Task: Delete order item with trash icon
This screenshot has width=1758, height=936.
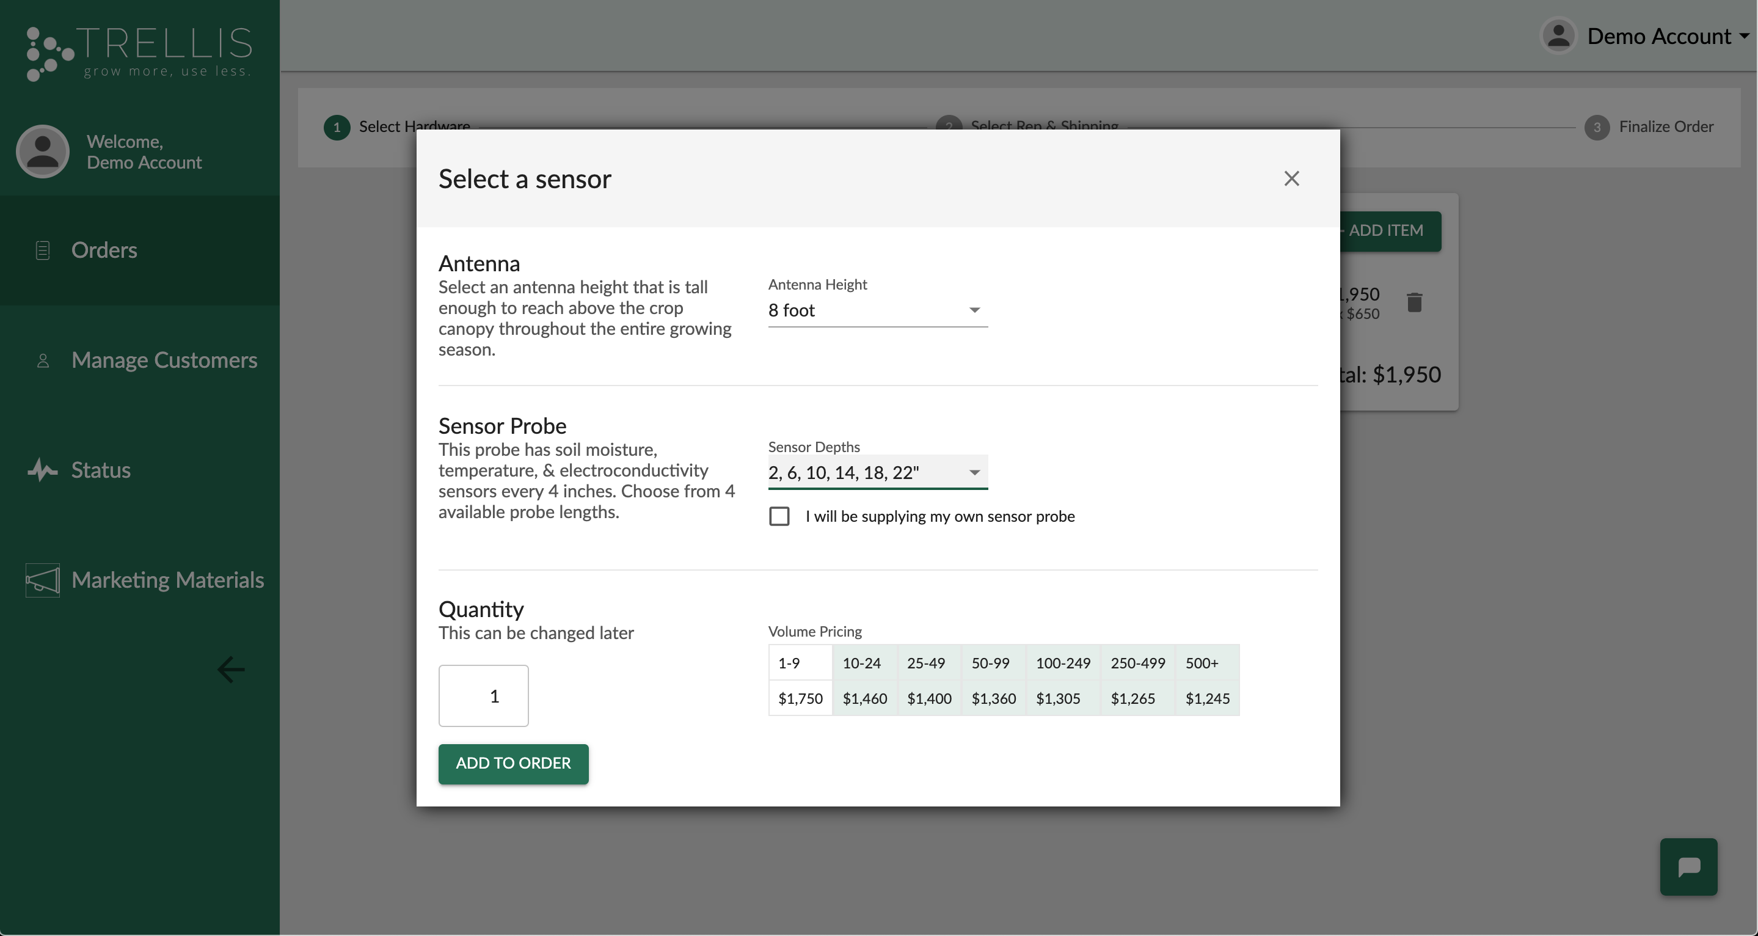Action: point(1414,302)
